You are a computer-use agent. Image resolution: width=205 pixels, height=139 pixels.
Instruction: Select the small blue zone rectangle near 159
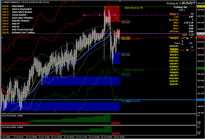[116, 58]
